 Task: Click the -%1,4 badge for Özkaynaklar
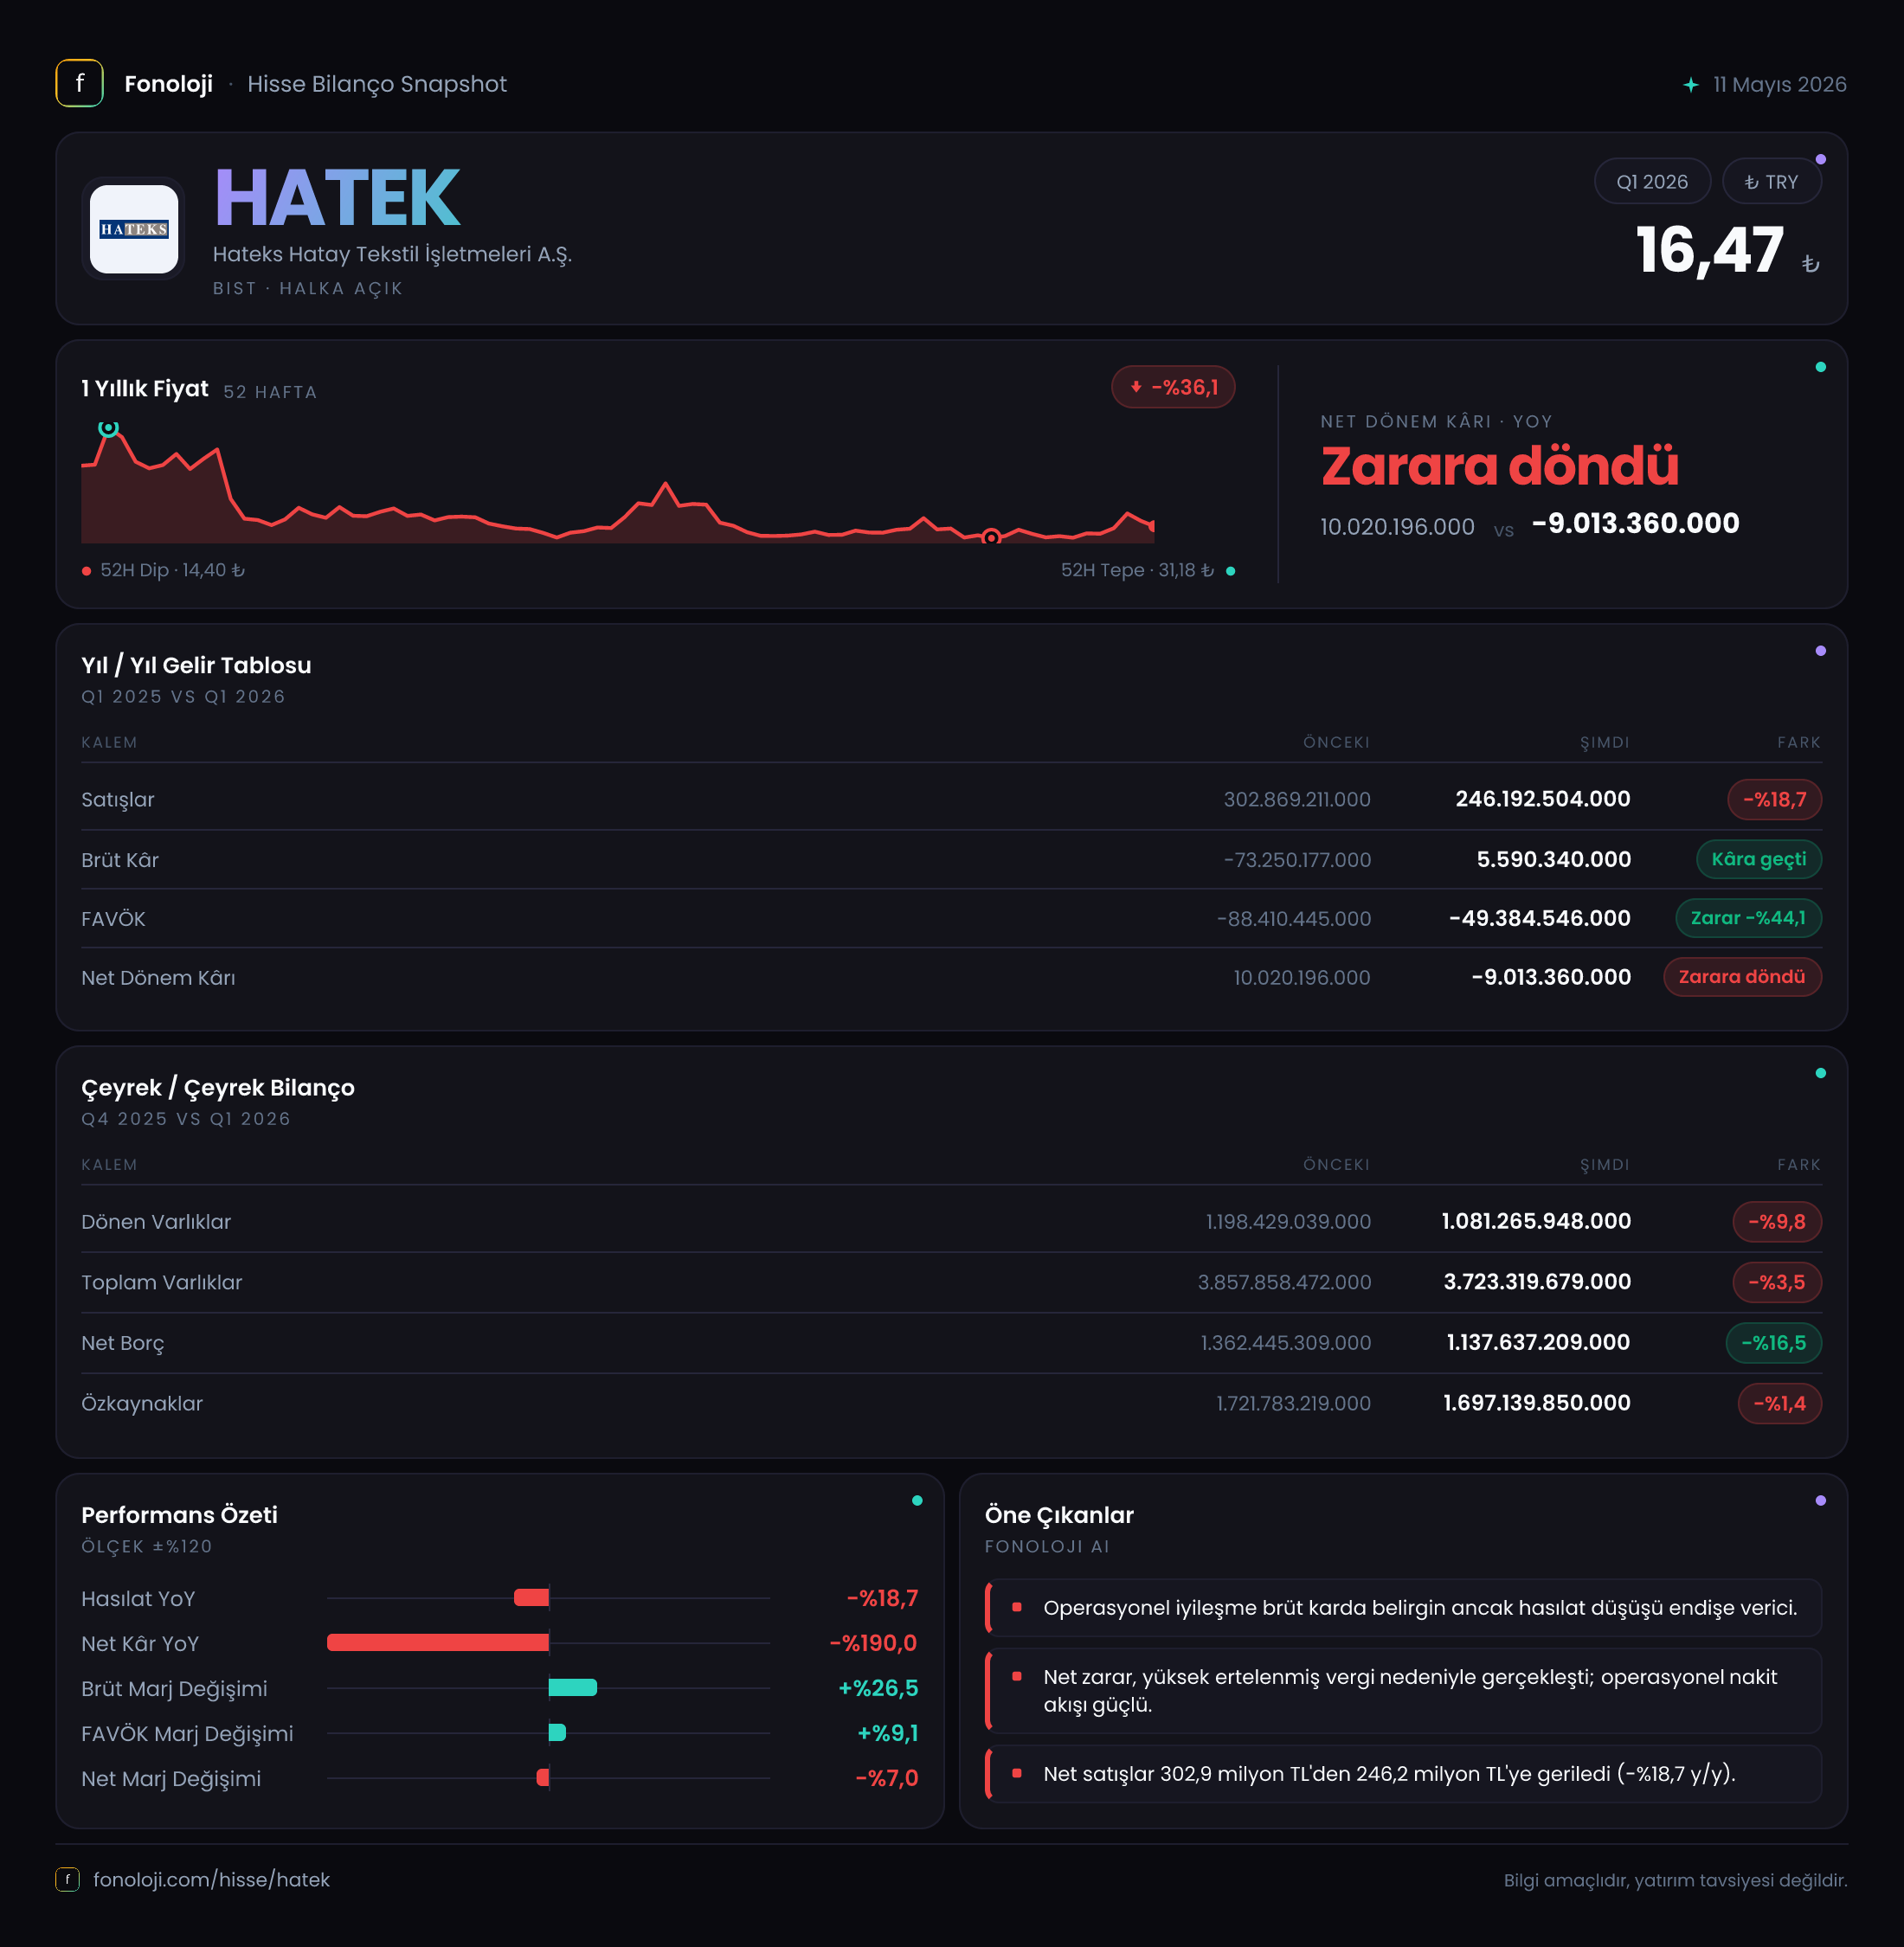click(1779, 1403)
